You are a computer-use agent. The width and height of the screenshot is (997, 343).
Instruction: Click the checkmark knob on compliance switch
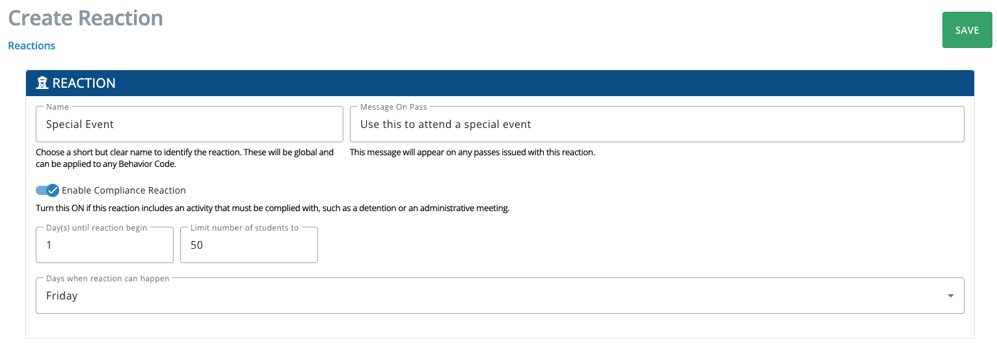[x=53, y=190]
